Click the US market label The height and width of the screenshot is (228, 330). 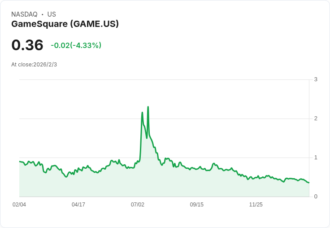tap(52, 14)
